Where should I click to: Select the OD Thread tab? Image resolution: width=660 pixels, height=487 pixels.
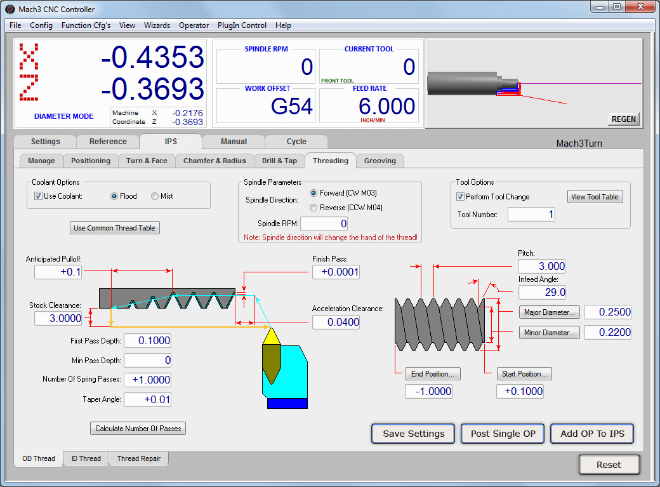pyautogui.click(x=39, y=458)
